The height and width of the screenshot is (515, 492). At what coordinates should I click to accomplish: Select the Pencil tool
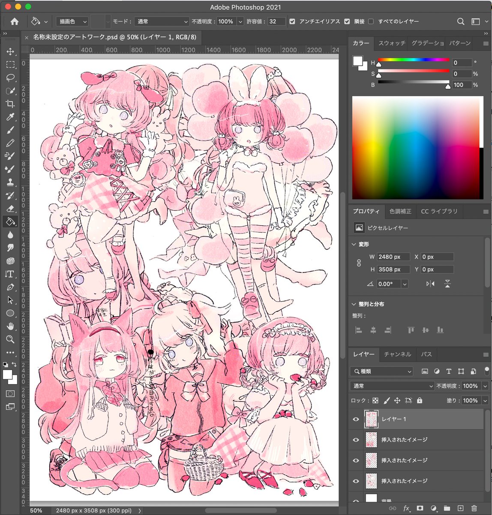point(10,143)
